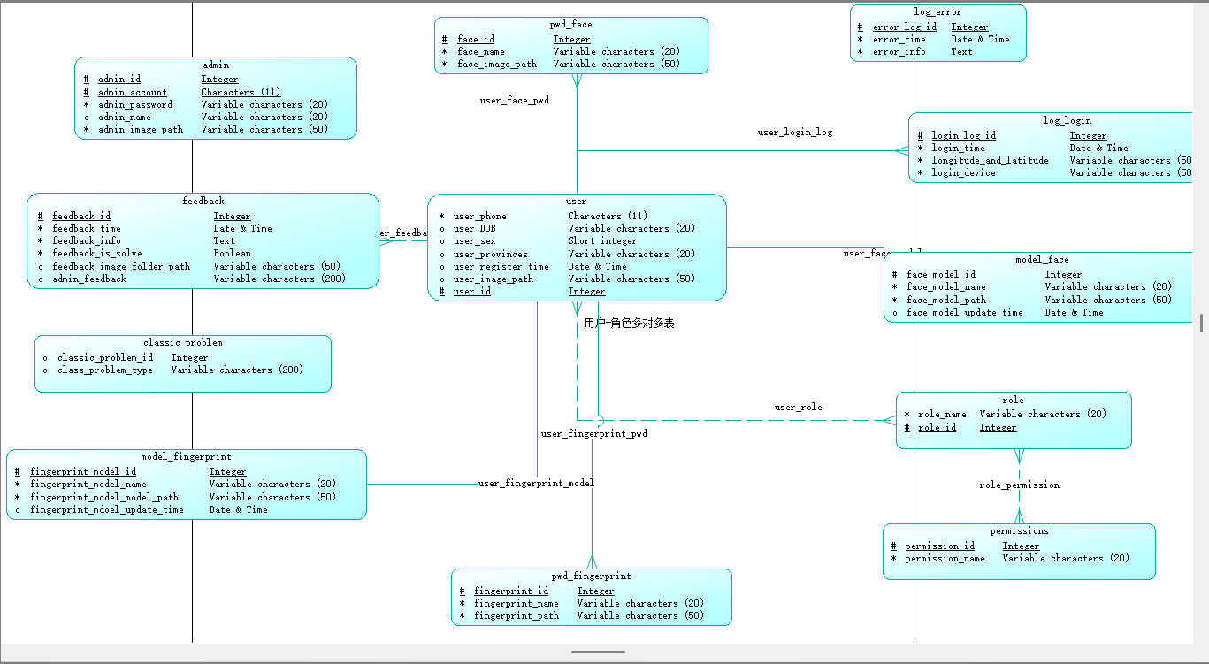Click face_image_path attribute

pyautogui.click(x=497, y=64)
